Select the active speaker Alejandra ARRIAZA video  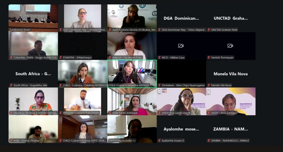click(x=132, y=74)
